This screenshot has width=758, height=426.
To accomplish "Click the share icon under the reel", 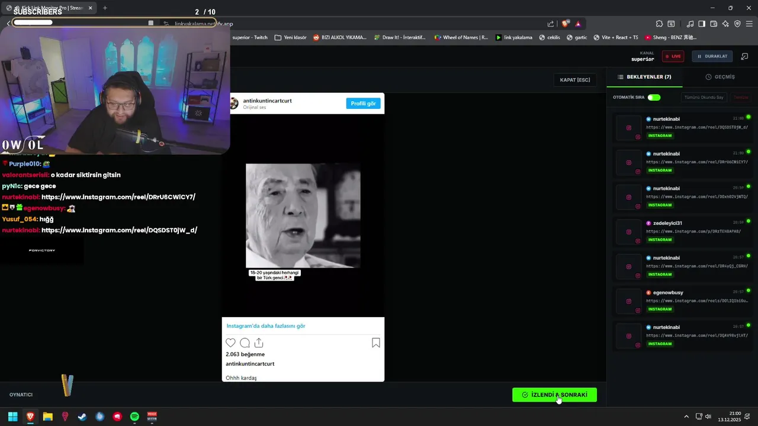I will 259,343.
